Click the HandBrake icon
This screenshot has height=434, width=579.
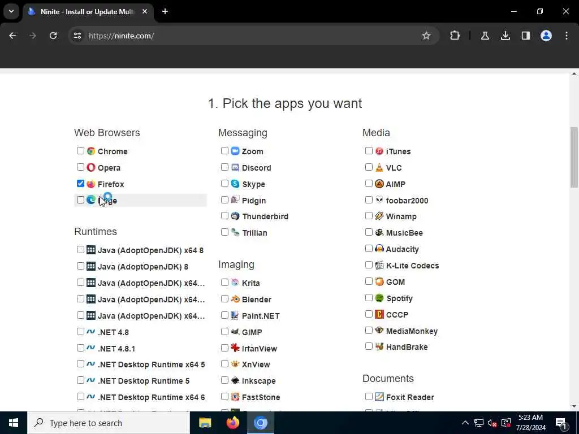point(379,346)
